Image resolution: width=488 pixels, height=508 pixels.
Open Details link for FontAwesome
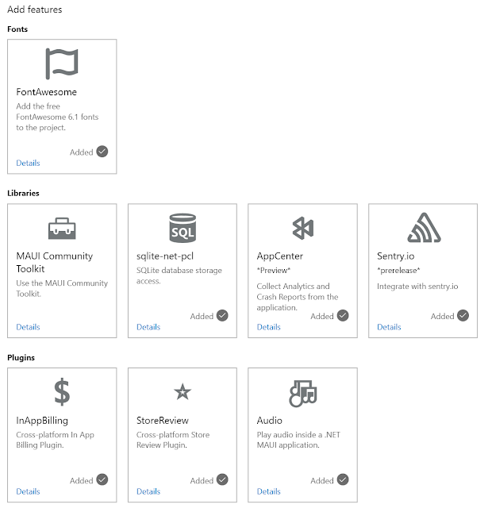[x=29, y=163]
